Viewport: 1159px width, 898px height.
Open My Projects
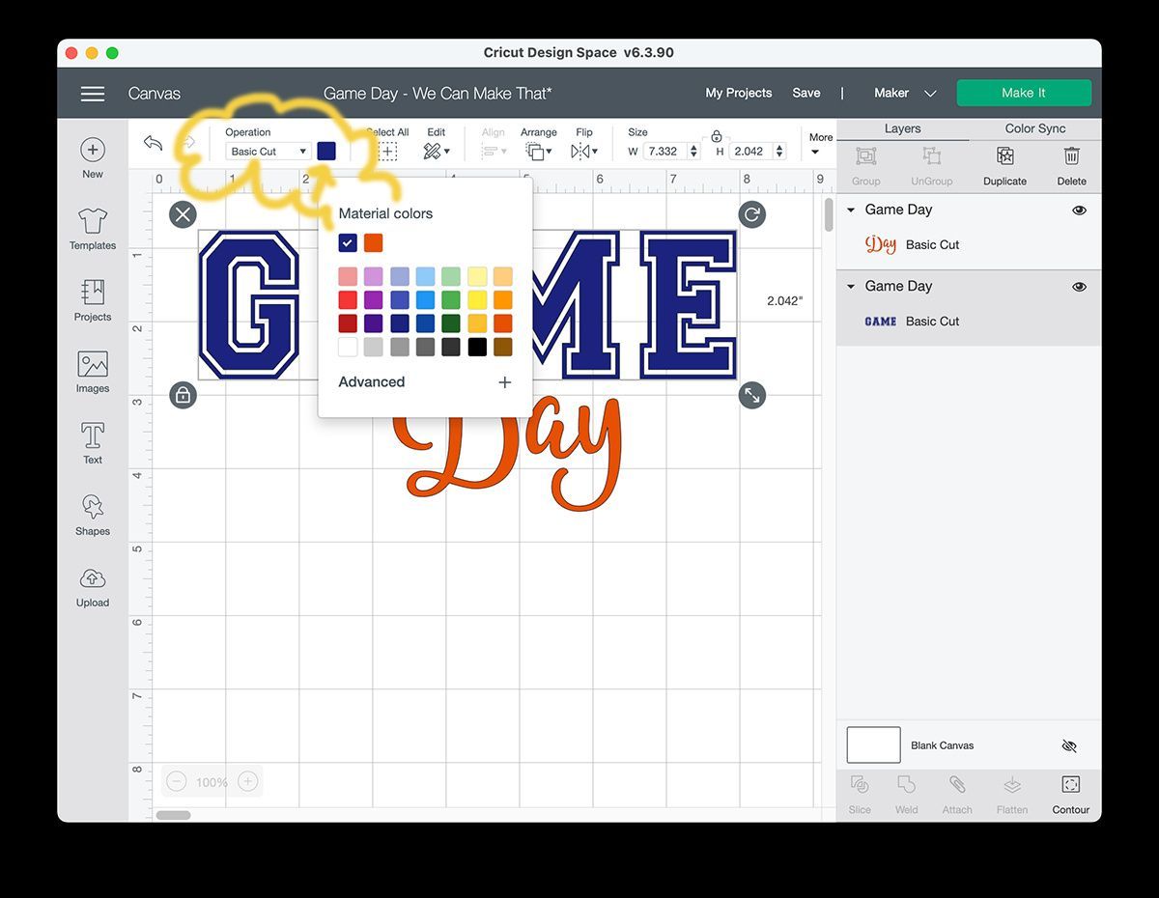click(x=738, y=94)
